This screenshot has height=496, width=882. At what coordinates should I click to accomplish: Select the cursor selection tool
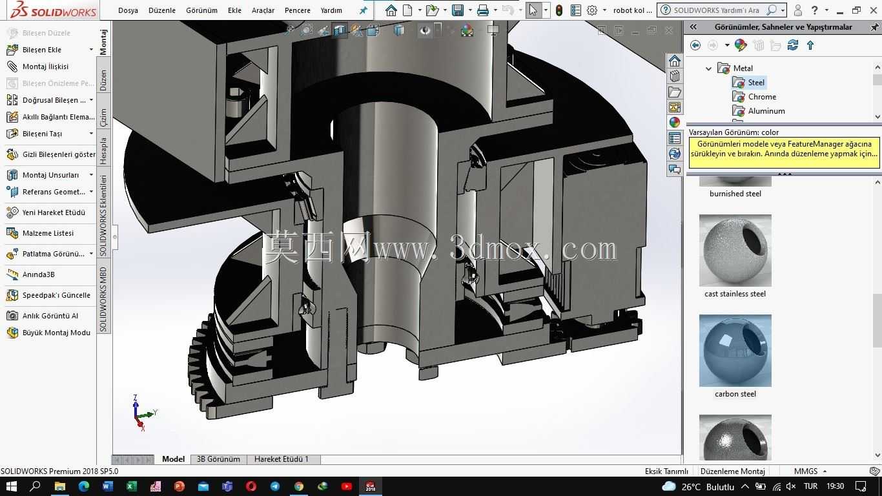coord(533,10)
